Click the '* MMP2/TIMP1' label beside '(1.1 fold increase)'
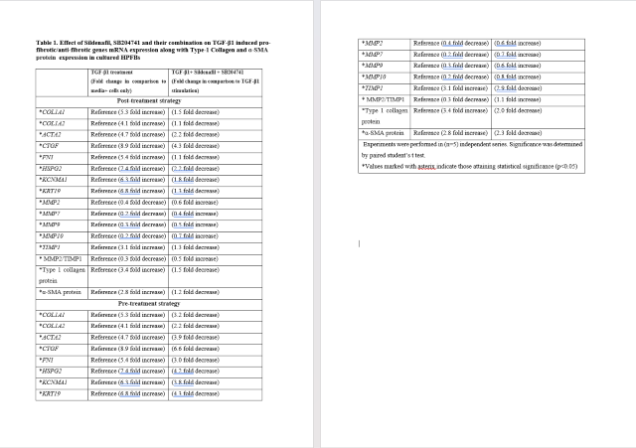This screenshot has width=636, height=448. point(383,99)
